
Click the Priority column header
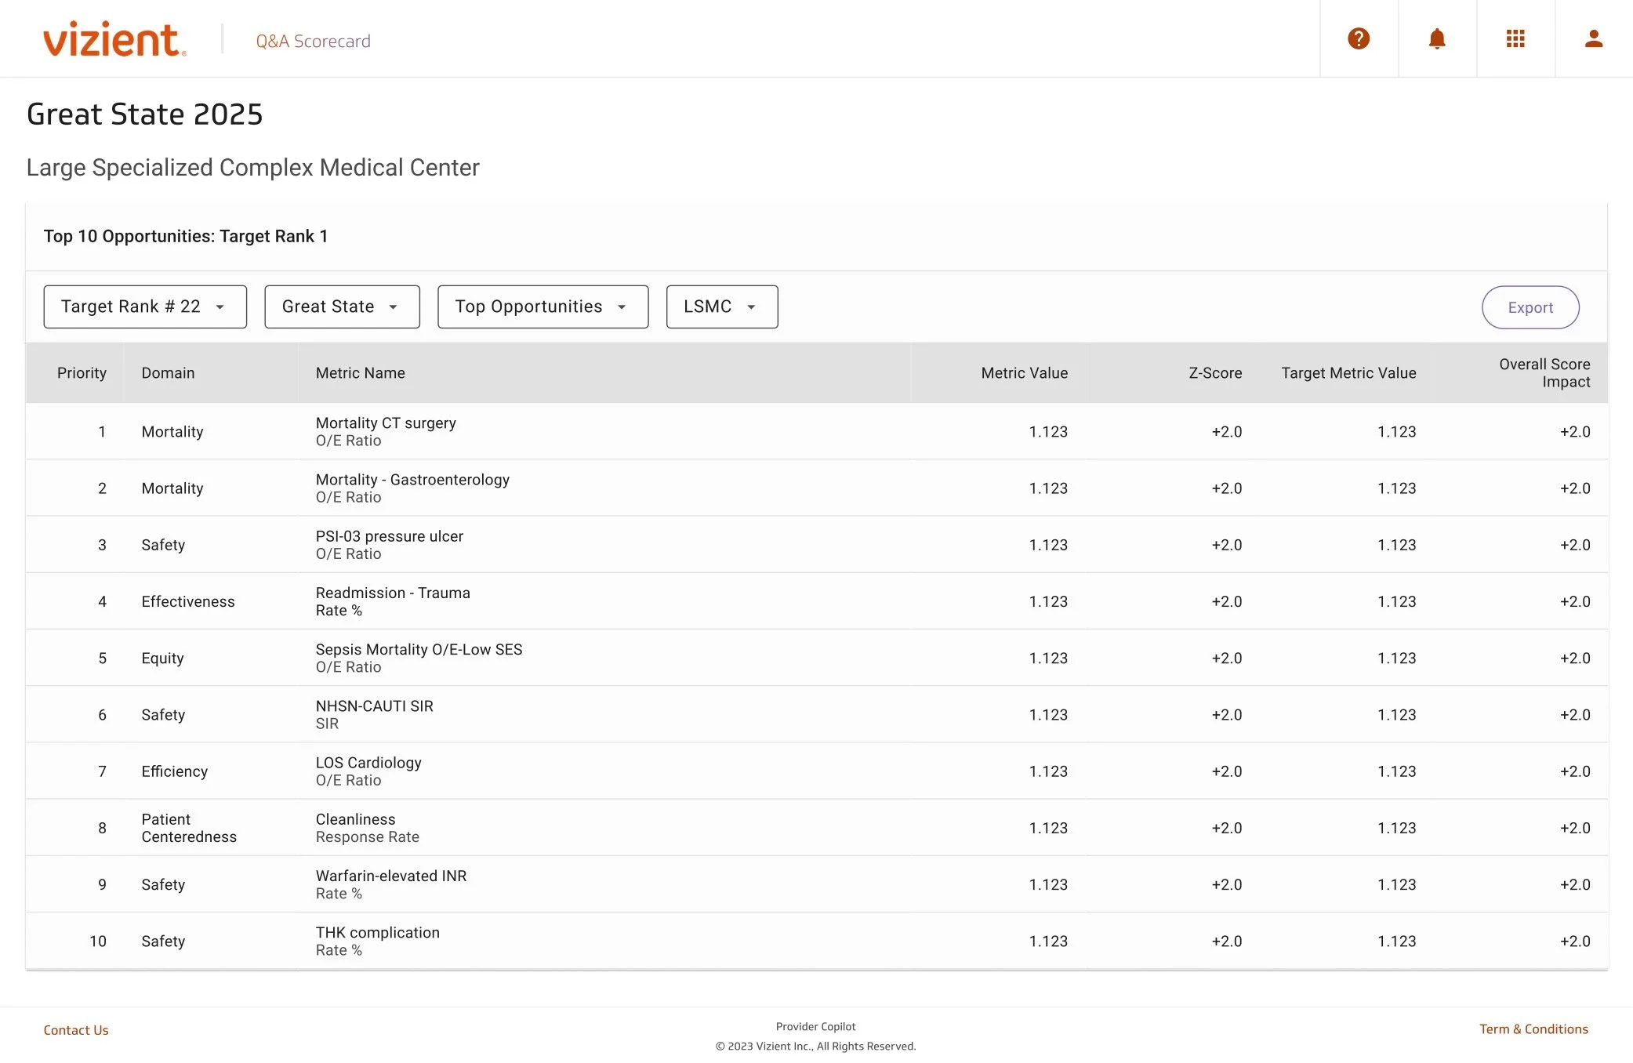coord(82,372)
